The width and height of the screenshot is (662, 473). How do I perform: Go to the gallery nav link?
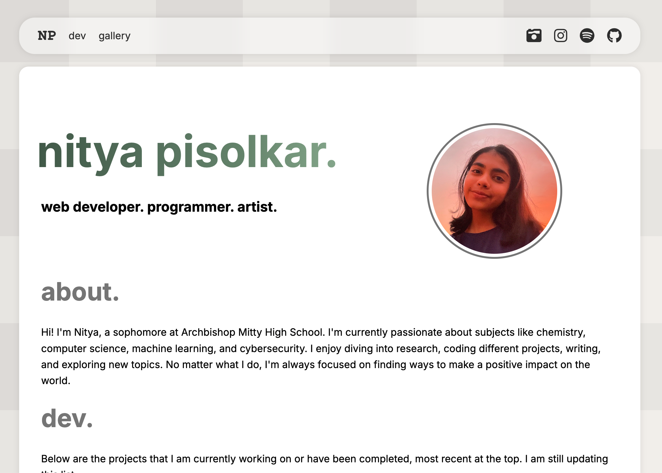[115, 36]
